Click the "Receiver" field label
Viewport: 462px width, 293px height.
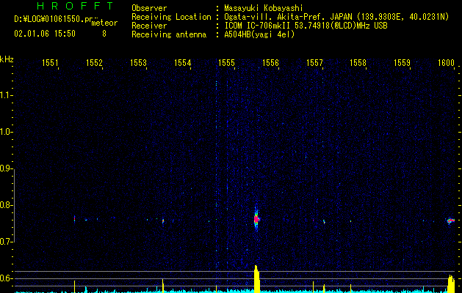[149, 26]
